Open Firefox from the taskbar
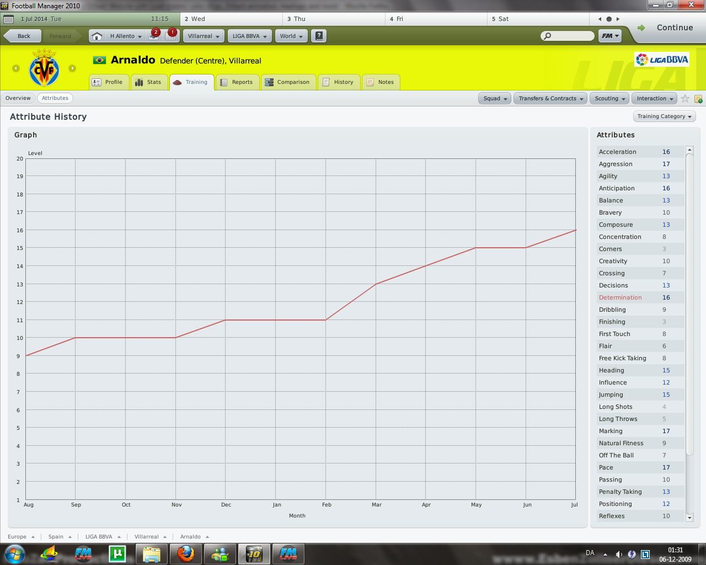The image size is (706, 565). pyautogui.click(x=186, y=554)
